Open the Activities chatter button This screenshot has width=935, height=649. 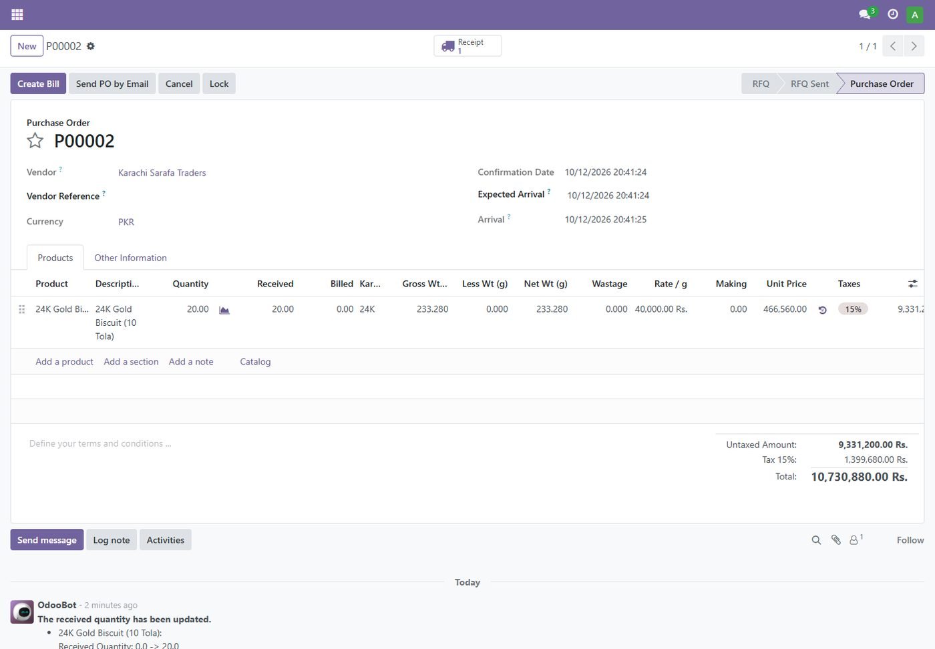click(x=166, y=540)
